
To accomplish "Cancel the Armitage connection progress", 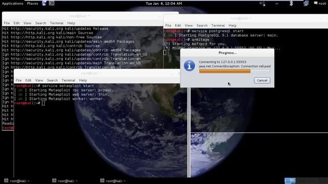I will coord(262,80).
